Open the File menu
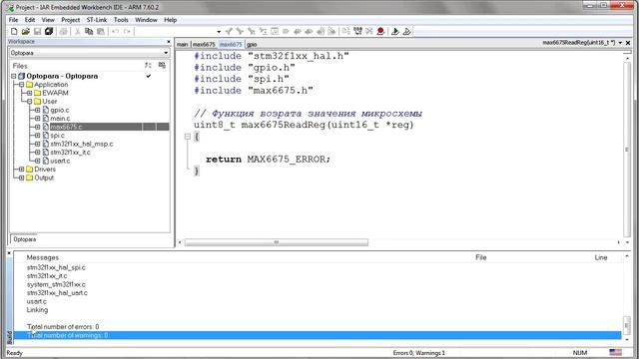Image resolution: width=639 pixels, height=359 pixels. pyautogui.click(x=13, y=20)
